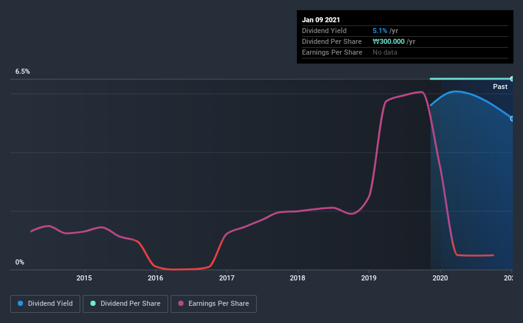Click the 2020 x-axis label
Image resolution: width=523 pixels, height=323 pixels.
(x=440, y=278)
